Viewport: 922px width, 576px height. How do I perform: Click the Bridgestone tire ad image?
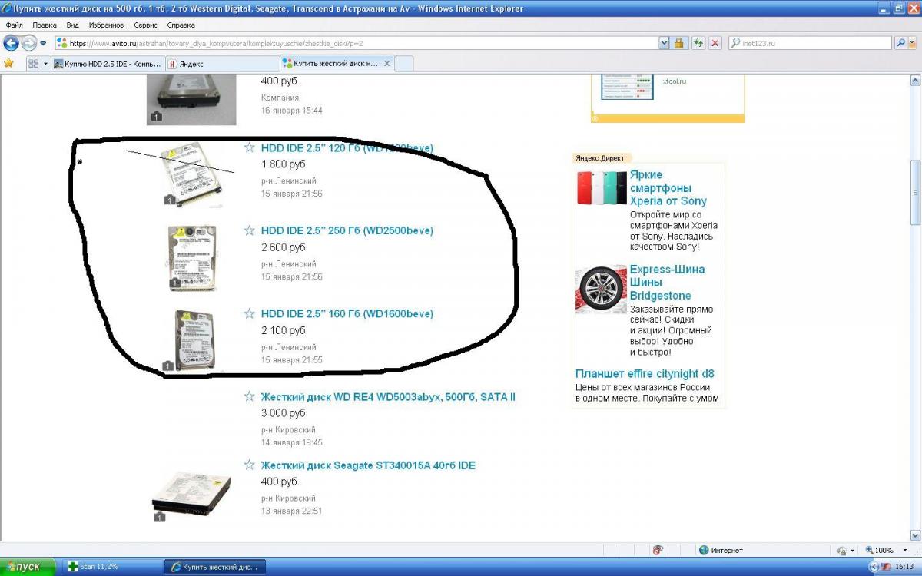(601, 290)
